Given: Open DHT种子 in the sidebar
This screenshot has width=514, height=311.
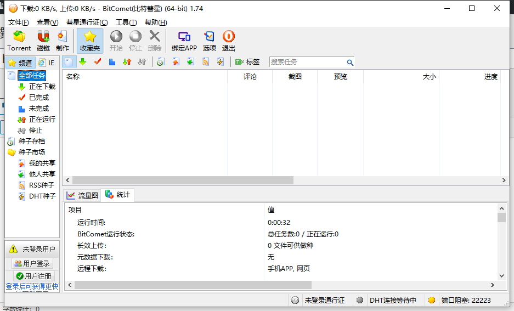Looking at the screenshot, I should pyautogui.click(x=42, y=196).
